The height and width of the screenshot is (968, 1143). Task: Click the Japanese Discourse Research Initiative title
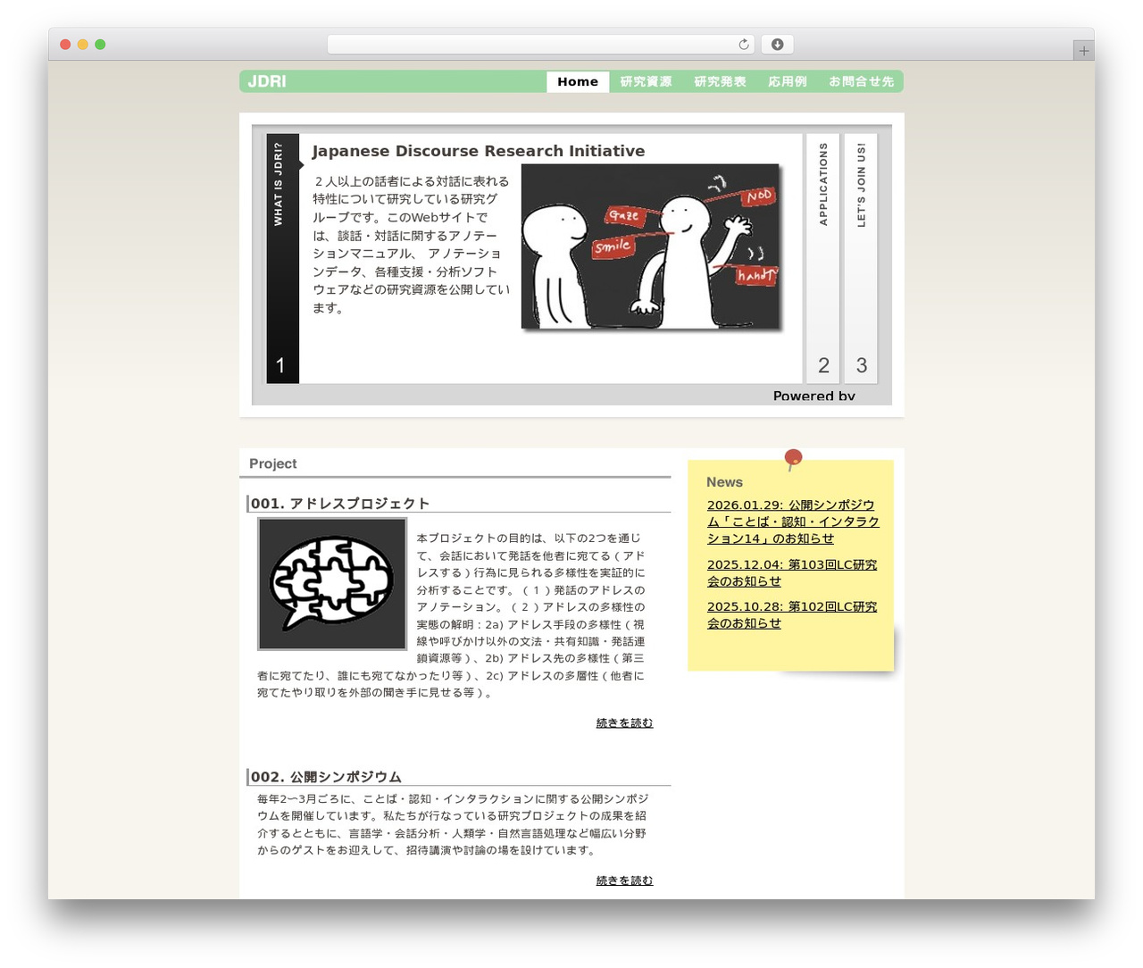pos(479,151)
